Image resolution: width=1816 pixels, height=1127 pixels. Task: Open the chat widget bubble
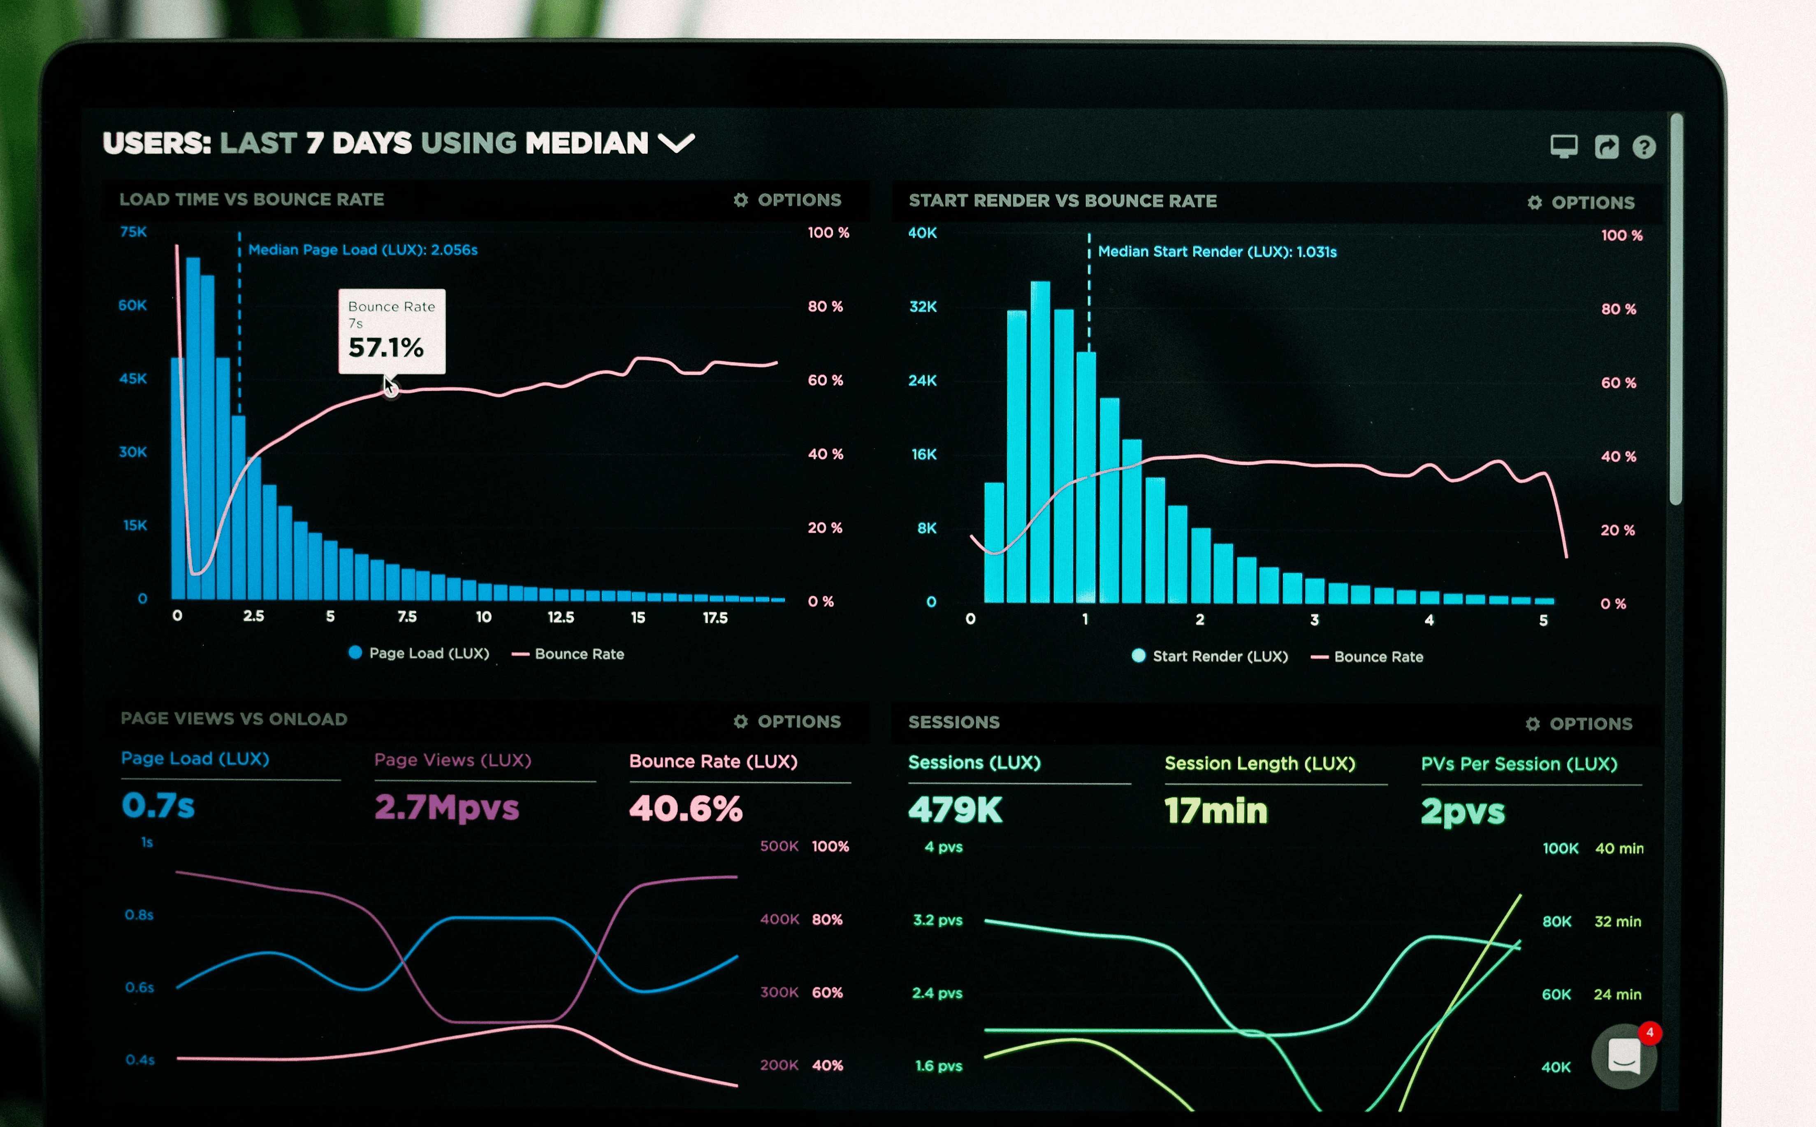pos(1623,1056)
